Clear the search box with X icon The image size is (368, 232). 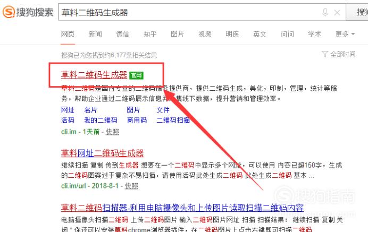tap(337, 12)
